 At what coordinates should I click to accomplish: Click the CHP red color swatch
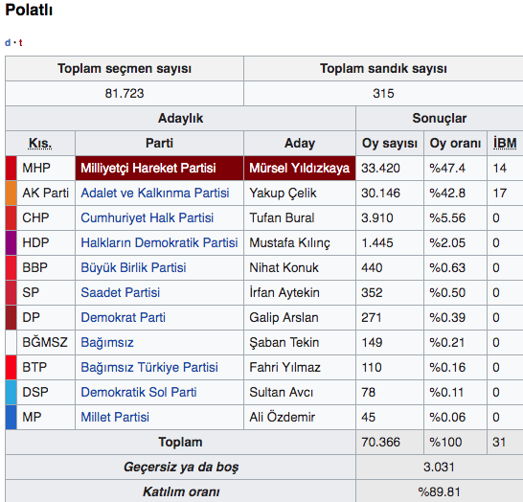[11, 217]
